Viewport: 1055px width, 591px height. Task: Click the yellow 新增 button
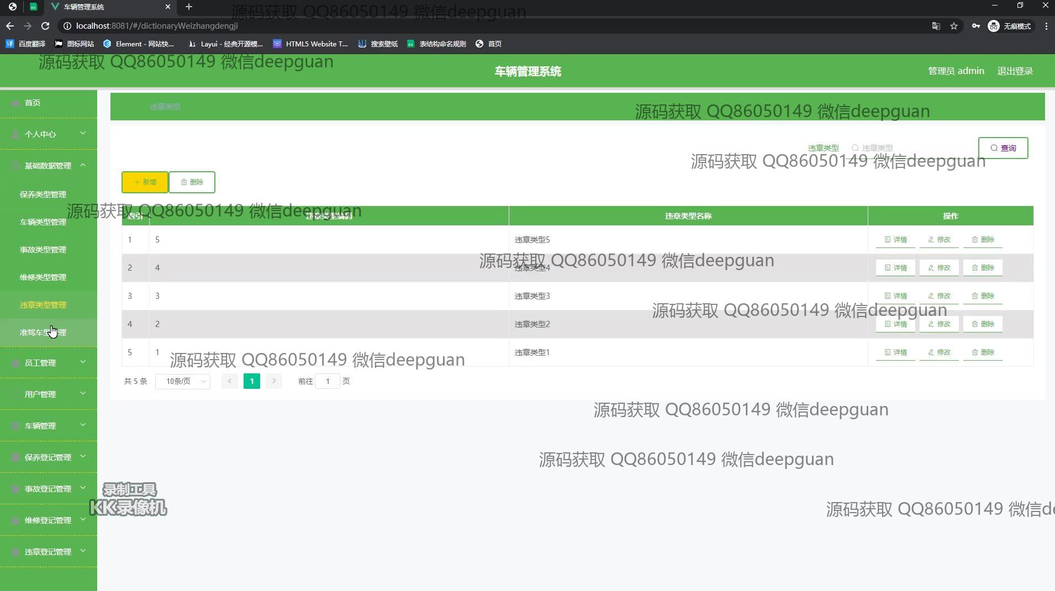[145, 182]
